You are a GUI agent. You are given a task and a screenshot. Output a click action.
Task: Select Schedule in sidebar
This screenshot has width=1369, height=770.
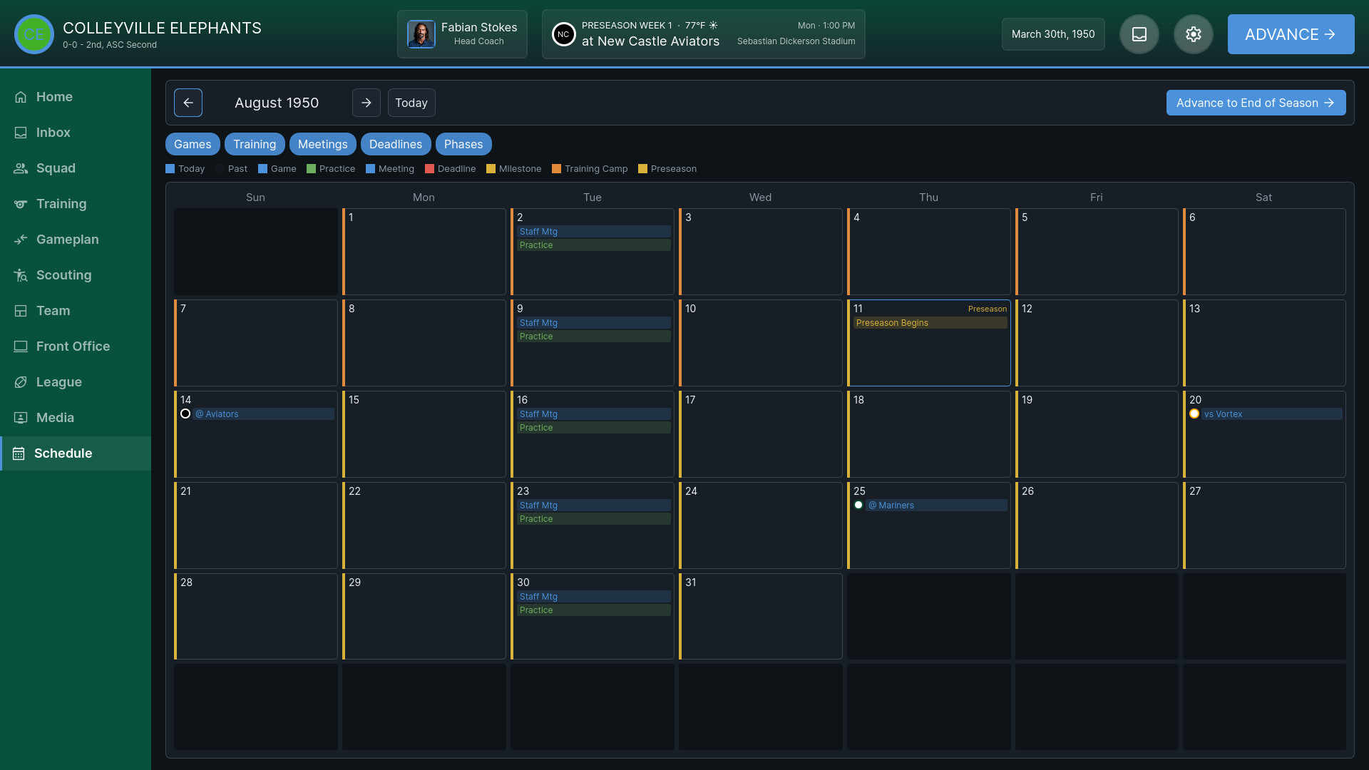[76, 453]
